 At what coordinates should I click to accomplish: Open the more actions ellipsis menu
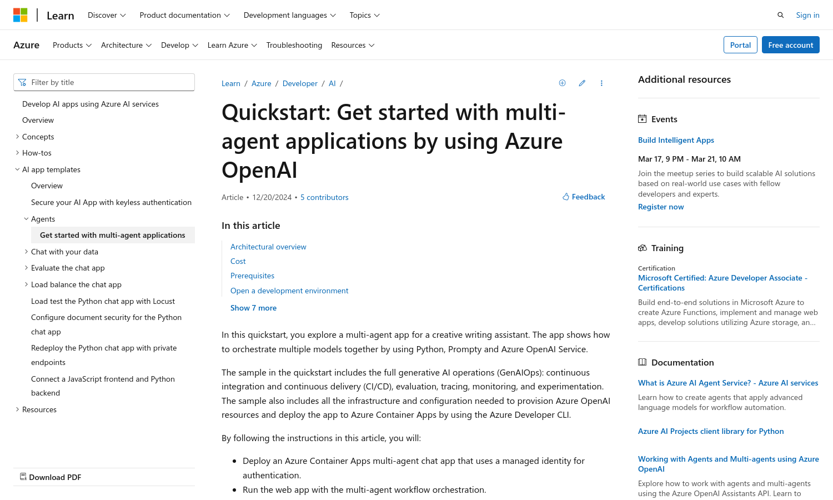coord(601,83)
